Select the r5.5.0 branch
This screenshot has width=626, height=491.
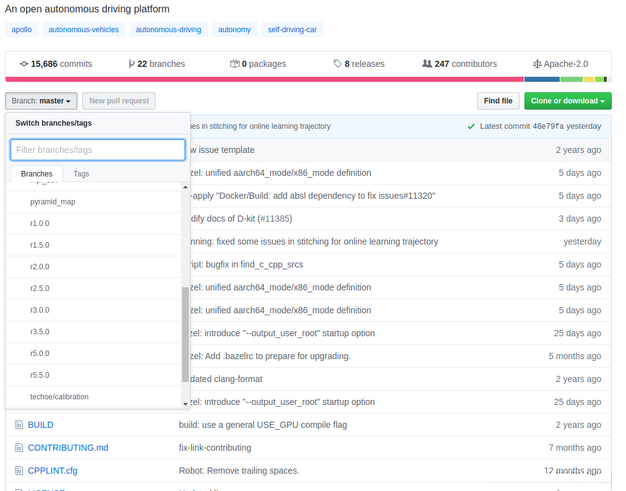coord(40,375)
